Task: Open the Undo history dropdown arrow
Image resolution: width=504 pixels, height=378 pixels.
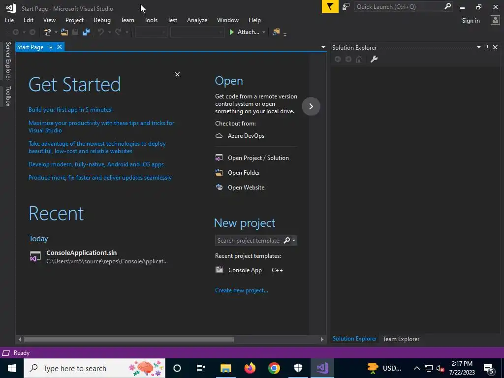Action: [109, 32]
